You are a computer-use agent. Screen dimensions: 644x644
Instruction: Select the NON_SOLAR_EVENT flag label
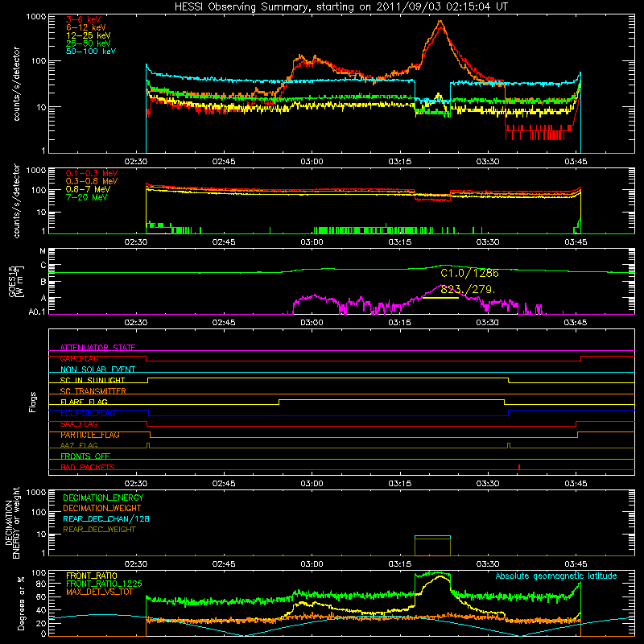pyautogui.click(x=97, y=369)
